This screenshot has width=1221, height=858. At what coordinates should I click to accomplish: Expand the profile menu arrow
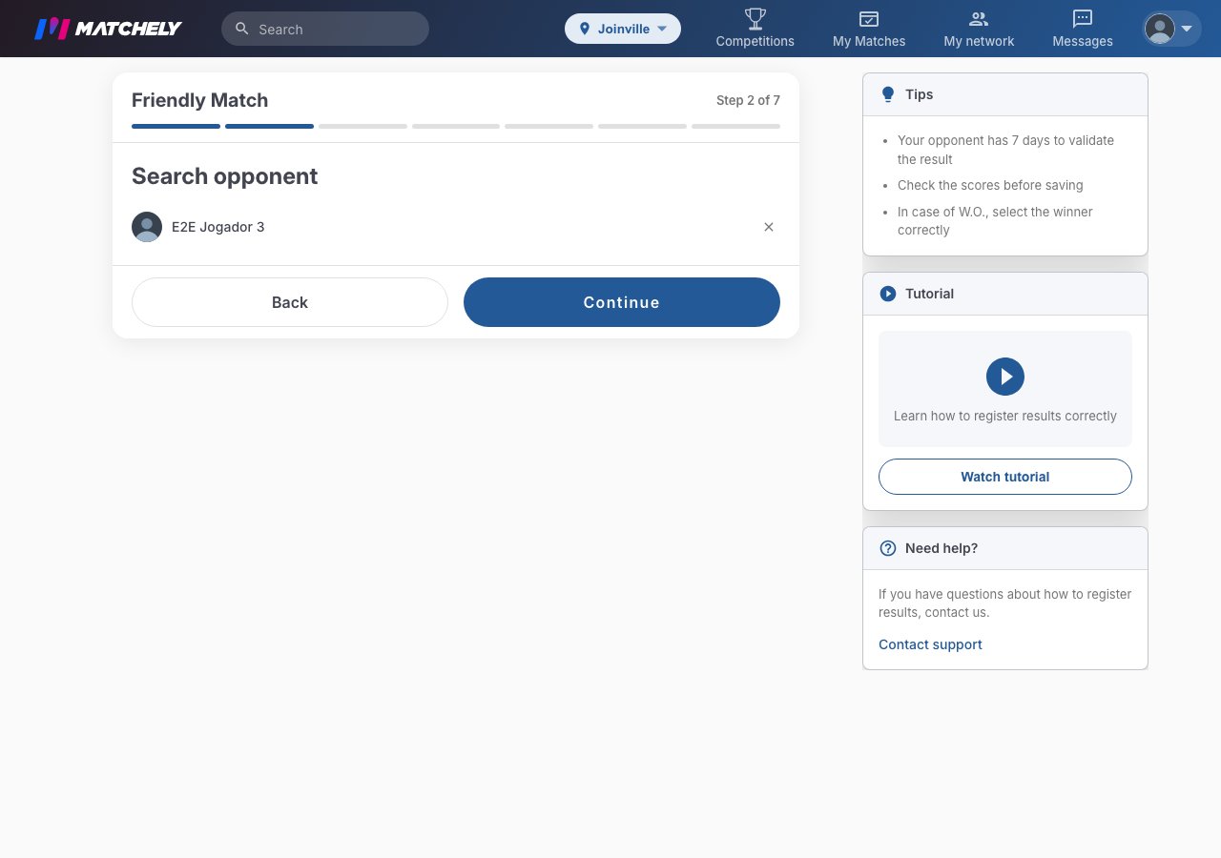pyautogui.click(x=1187, y=29)
